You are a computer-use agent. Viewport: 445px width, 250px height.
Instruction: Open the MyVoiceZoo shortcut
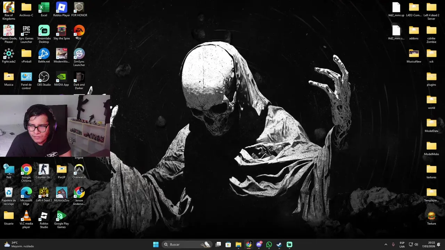tap(62, 195)
